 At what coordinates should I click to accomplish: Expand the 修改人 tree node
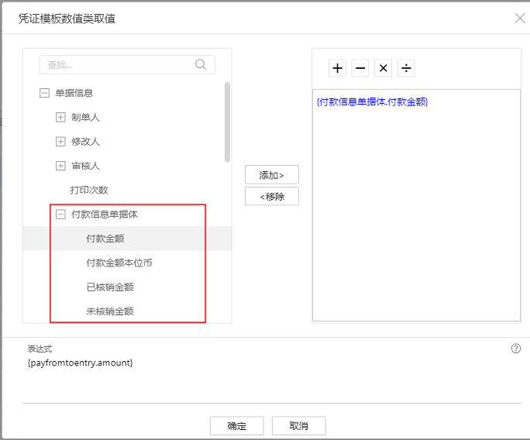(60, 142)
